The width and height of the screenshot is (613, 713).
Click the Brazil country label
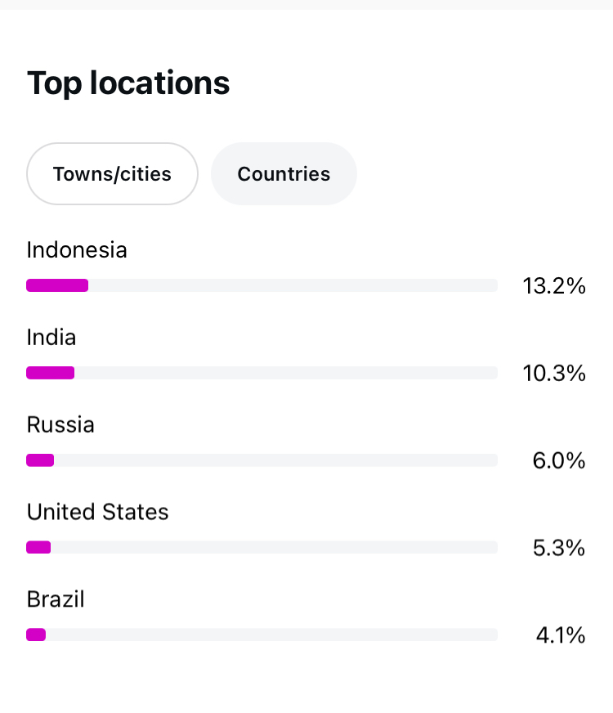[x=56, y=600]
